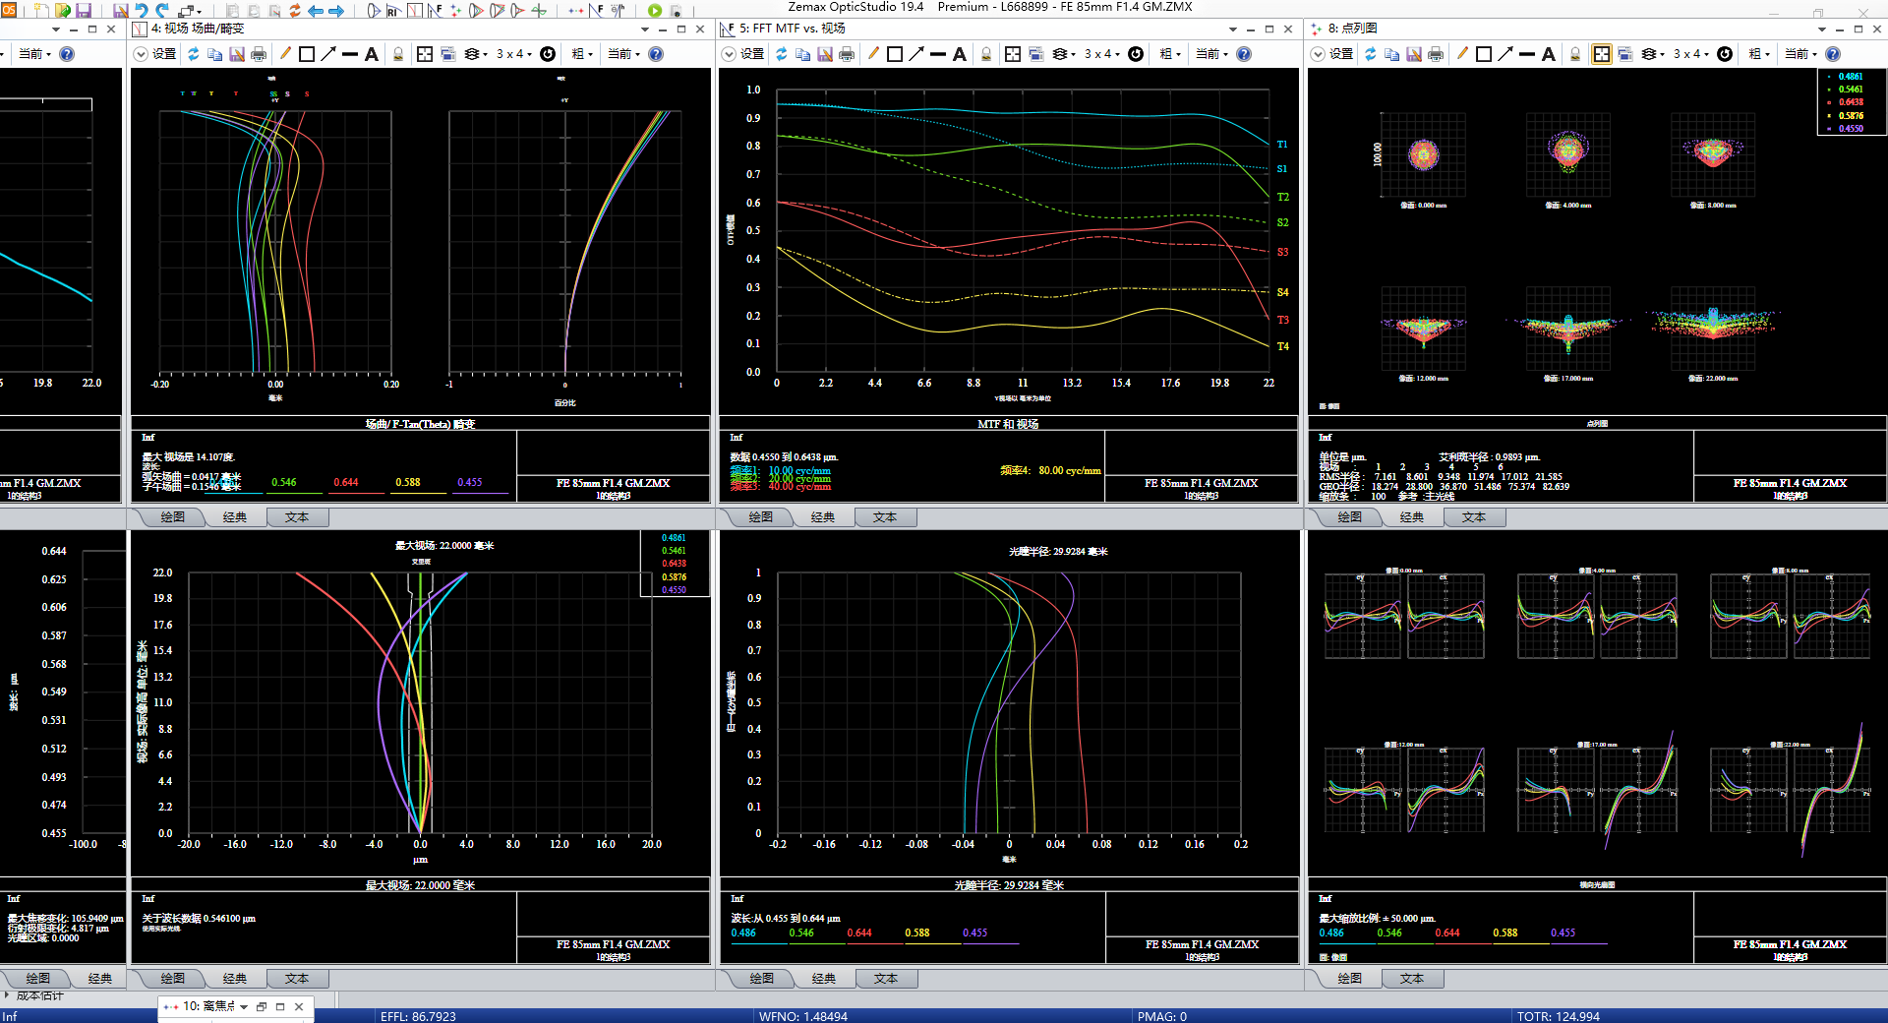Select 绘图 tab below pupil aberration plot
This screenshot has width=1888, height=1023.
tap(762, 979)
